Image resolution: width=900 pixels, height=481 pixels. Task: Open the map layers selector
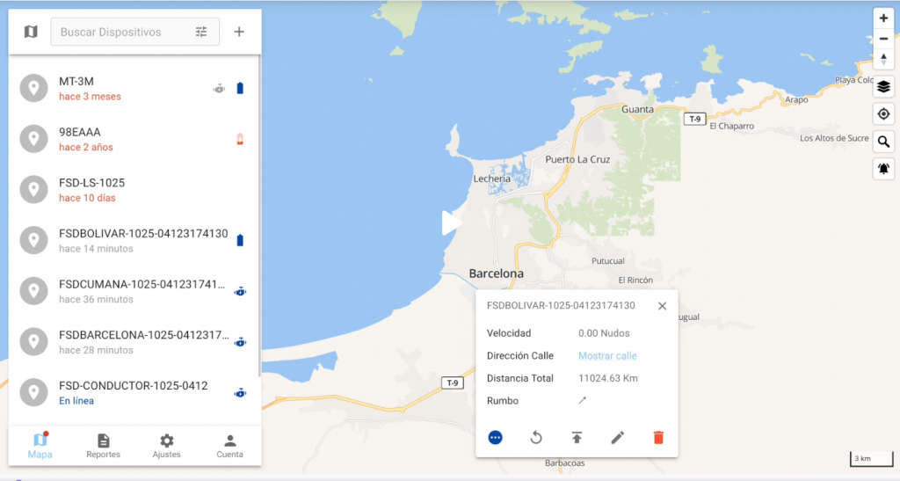point(883,86)
